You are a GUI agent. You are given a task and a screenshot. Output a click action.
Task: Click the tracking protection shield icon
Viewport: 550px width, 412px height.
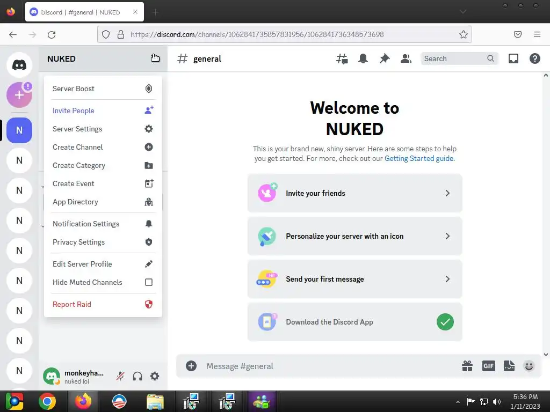pyautogui.click(x=106, y=34)
